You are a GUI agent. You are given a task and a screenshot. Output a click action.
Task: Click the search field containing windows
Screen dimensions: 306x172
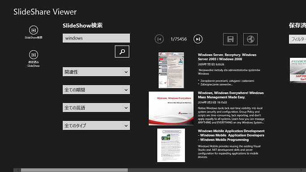pyautogui.click(x=96, y=38)
